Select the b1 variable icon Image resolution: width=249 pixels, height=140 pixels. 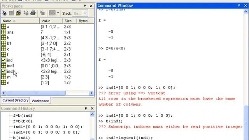pos(4,43)
